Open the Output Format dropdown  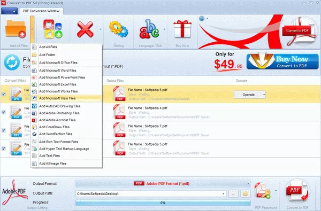pos(163,184)
